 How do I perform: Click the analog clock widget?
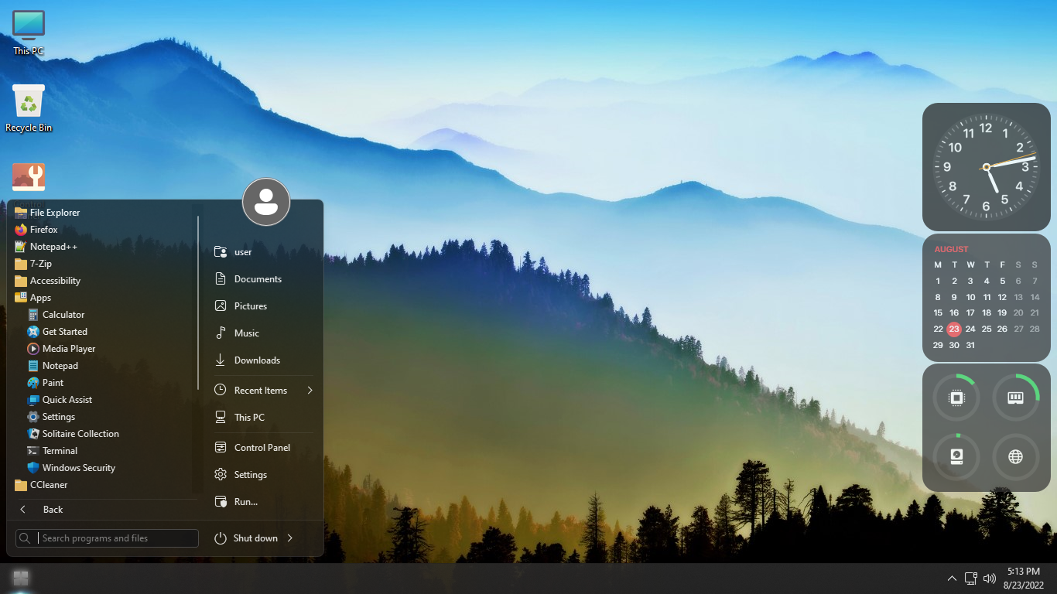point(986,167)
